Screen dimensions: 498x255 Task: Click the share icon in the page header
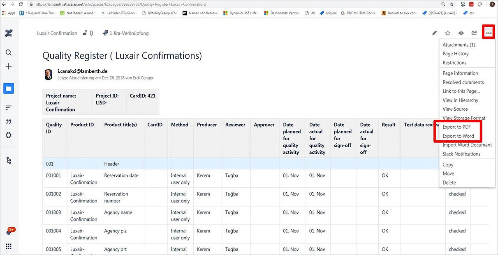474,33
